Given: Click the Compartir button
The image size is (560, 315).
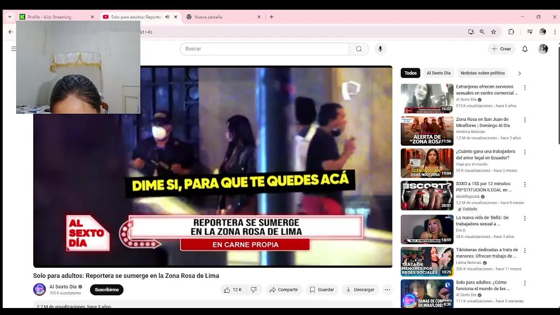Looking at the screenshot, I should click(284, 290).
